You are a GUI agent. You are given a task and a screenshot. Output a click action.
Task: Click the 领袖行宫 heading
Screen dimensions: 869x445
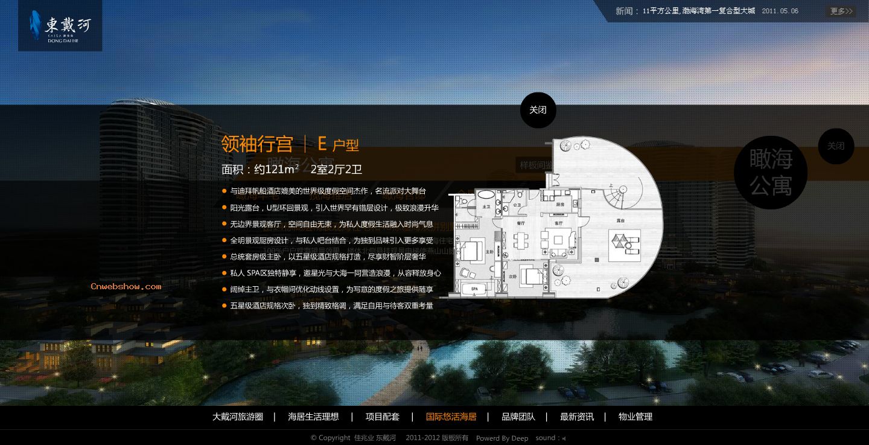(x=257, y=144)
